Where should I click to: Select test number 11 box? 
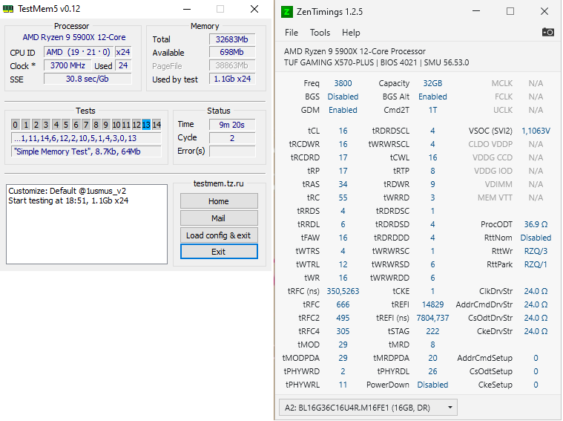tap(126, 125)
